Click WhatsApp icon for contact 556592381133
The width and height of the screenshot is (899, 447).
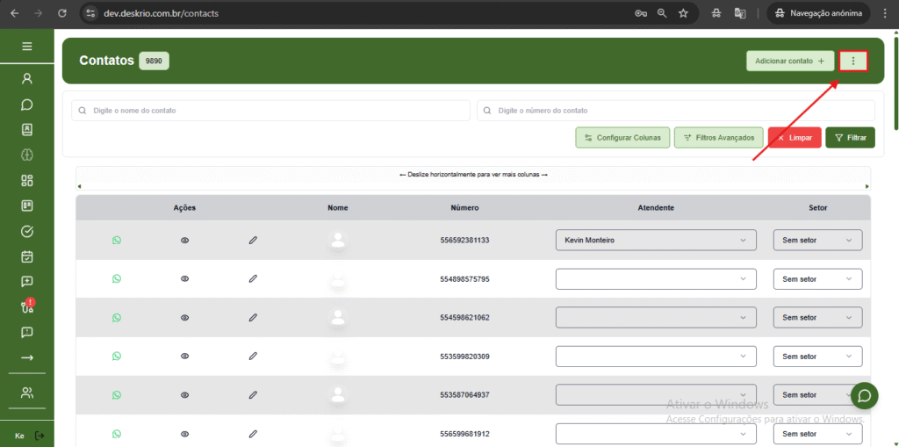pyautogui.click(x=117, y=240)
